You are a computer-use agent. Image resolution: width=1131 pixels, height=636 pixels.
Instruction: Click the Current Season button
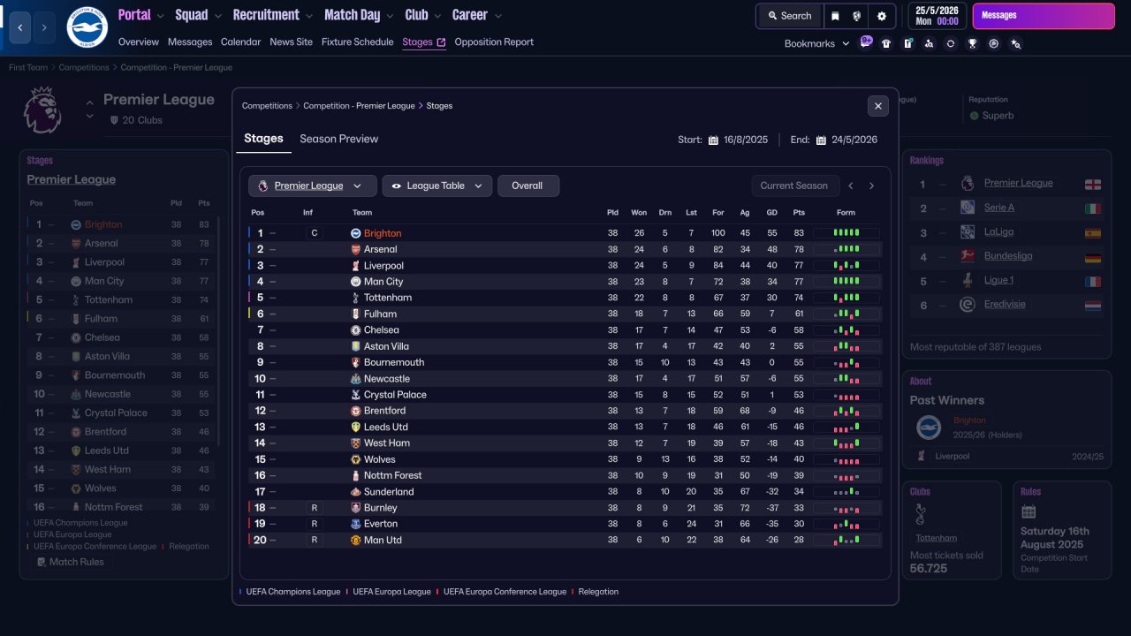[x=794, y=185]
